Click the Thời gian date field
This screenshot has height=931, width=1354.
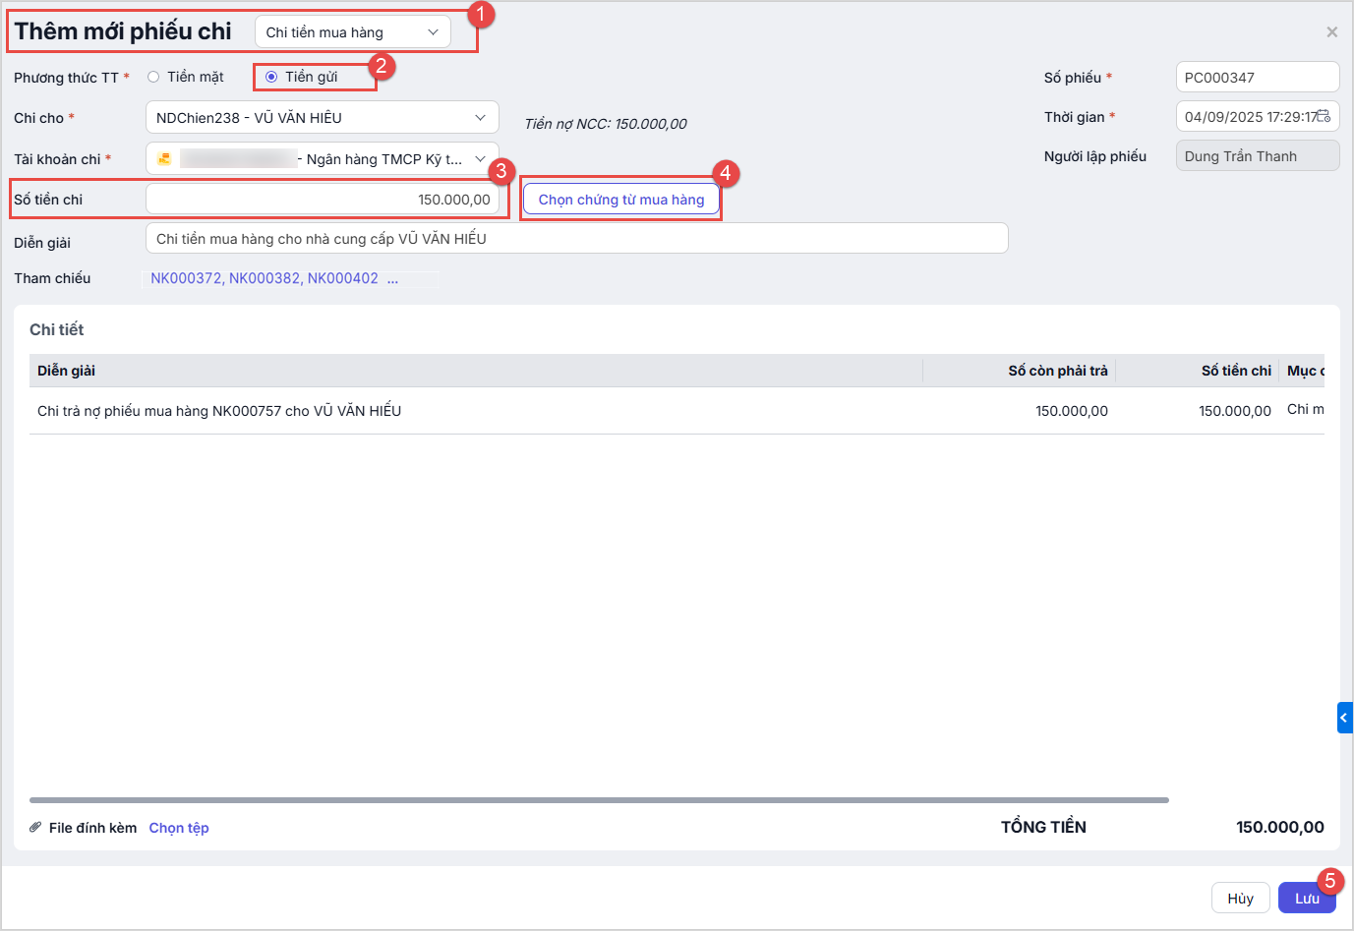click(1258, 116)
